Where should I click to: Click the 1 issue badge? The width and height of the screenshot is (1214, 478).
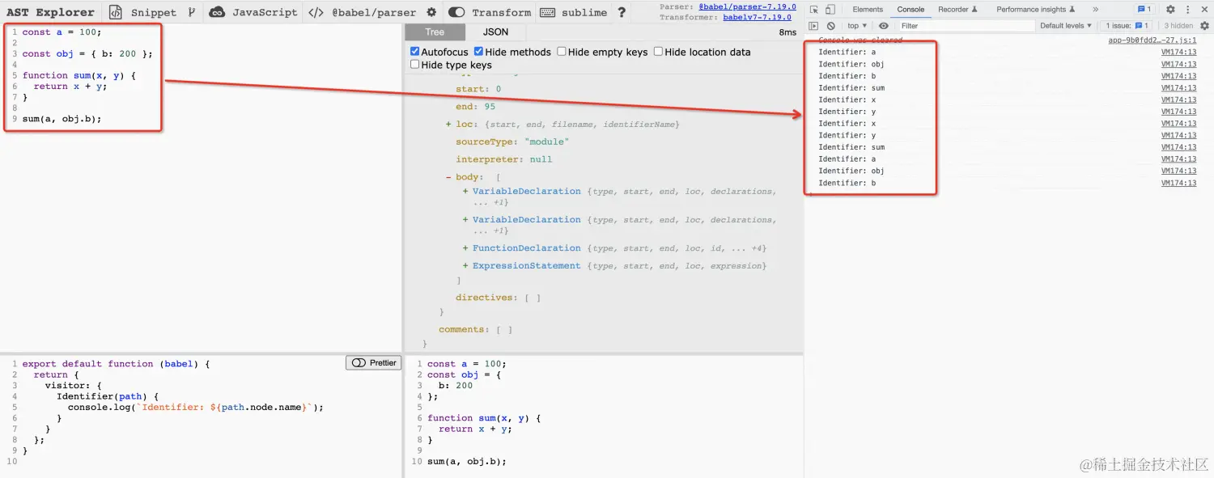(x=1127, y=26)
